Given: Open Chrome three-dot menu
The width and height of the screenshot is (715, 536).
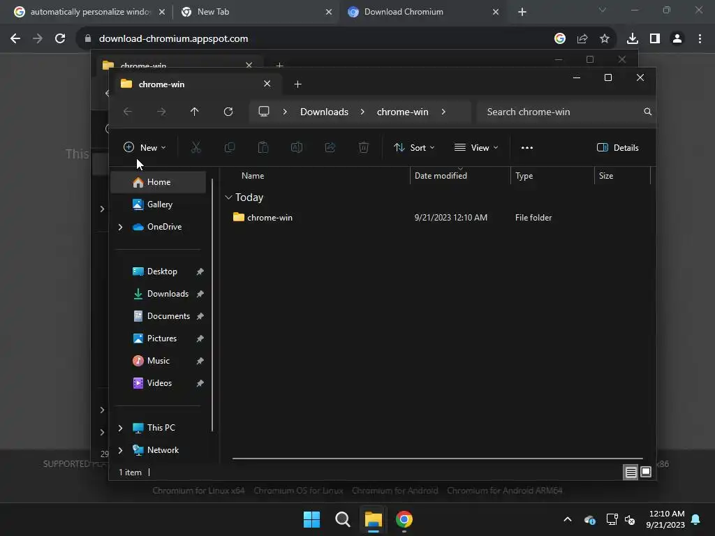Looking at the screenshot, I should tap(700, 39).
